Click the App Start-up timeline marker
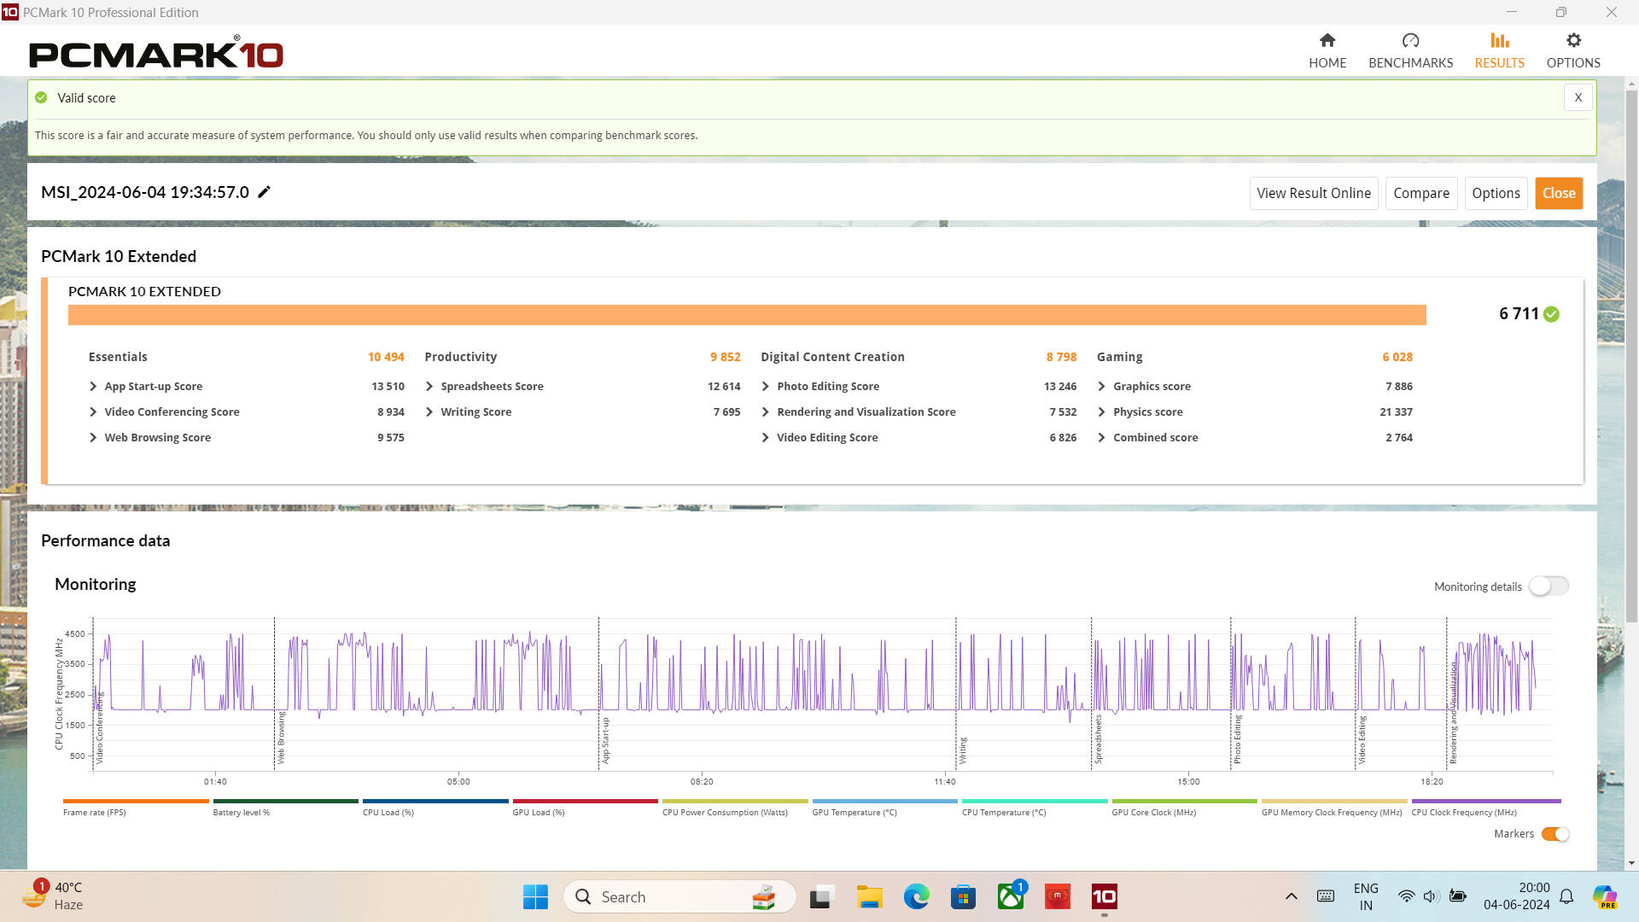 [x=605, y=740]
